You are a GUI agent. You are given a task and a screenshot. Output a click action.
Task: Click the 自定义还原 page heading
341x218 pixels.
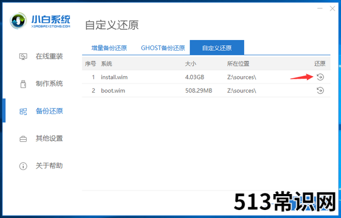coord(112,25)
